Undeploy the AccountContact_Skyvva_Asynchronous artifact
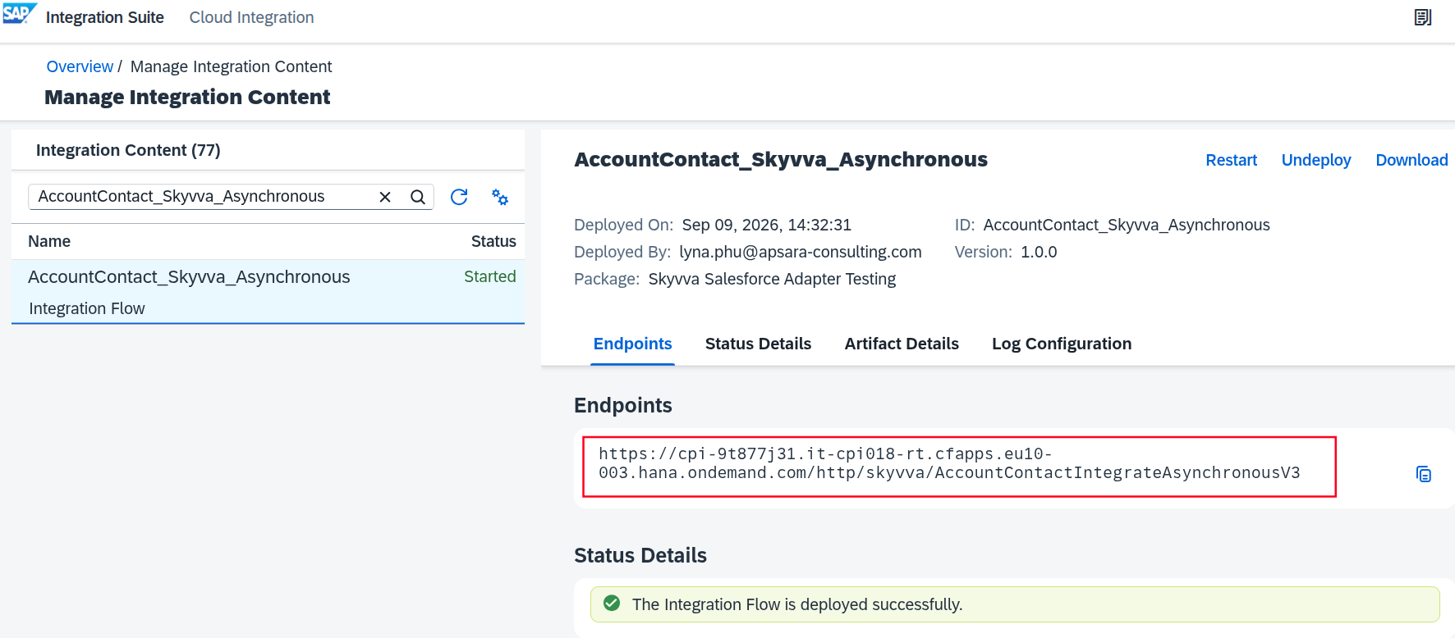Viewport: 1455px width, 638px height. coord(1316,160)
